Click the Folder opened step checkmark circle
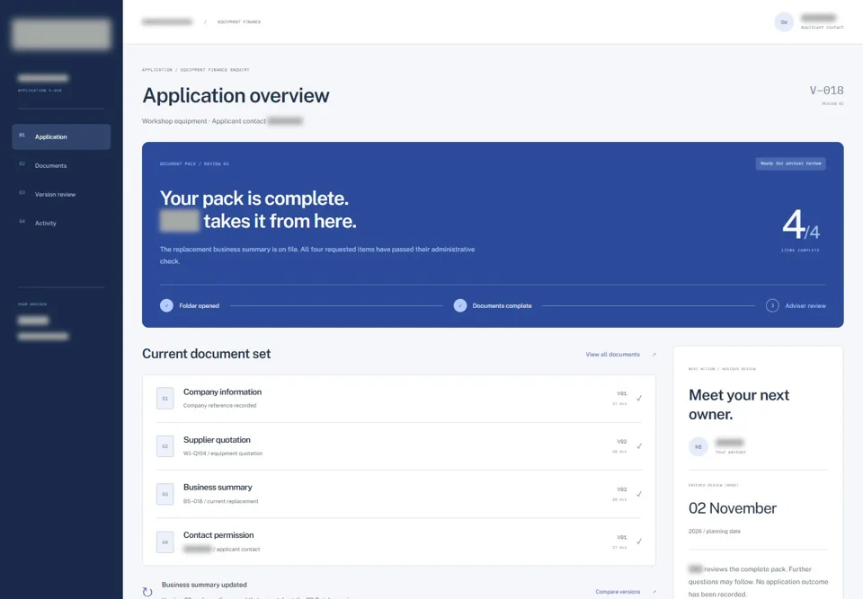 [x=166, y=305]
